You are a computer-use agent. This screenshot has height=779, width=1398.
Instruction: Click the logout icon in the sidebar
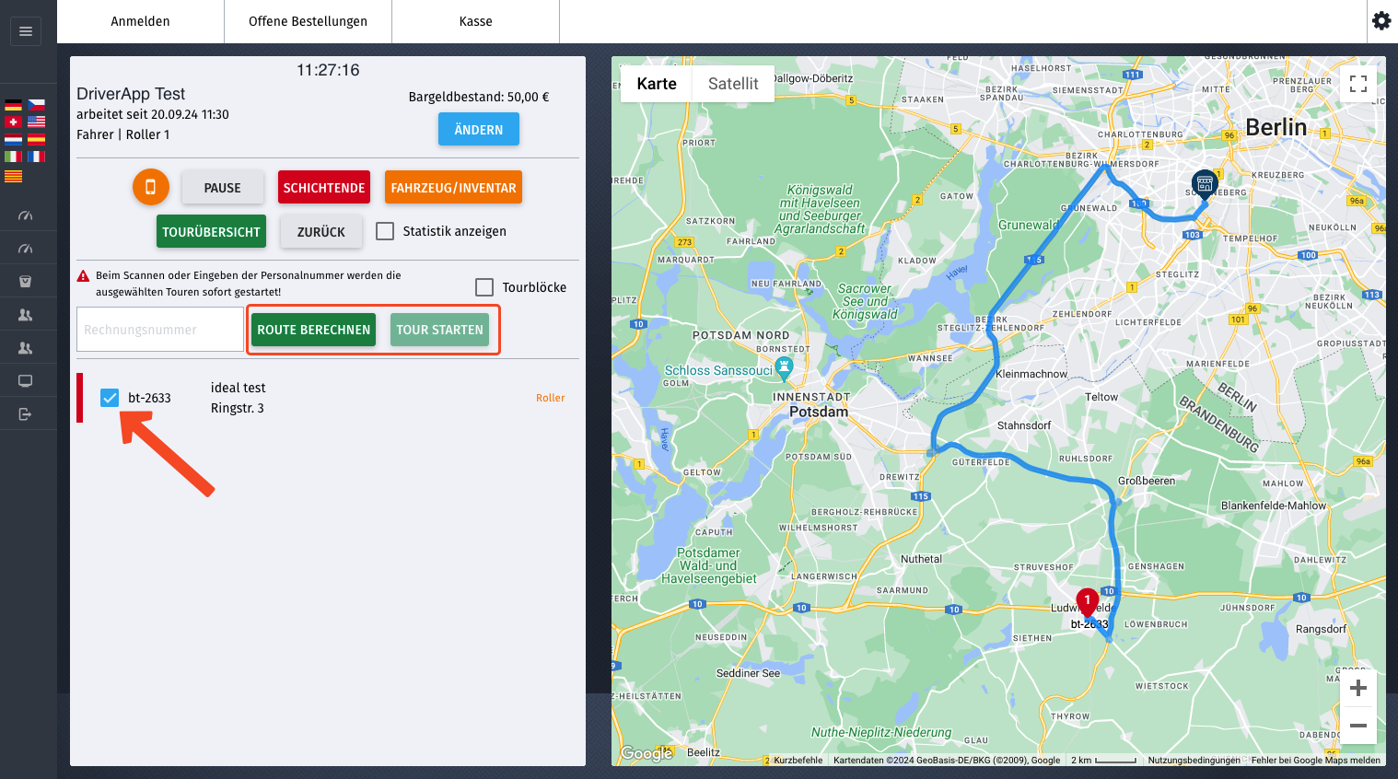pyautogui.click(x=26, y=414)
